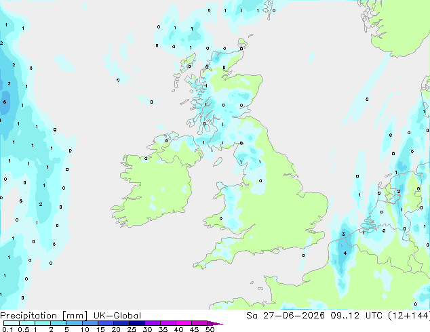Image resolution: width=430 pixels, height=332 pixels.
Task: Click the 'UK-Global' model name text
Action: point(117,316)
